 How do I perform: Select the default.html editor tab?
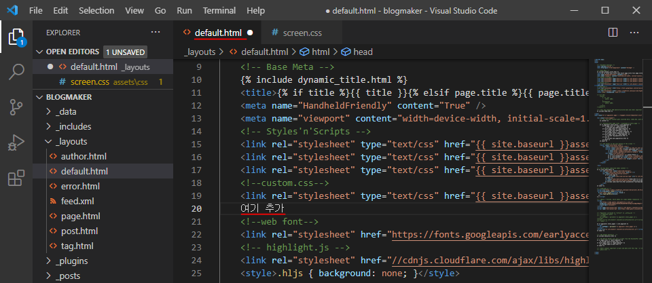[218, 33]
